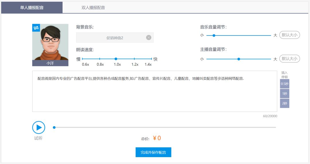Image resolution: width=310 pixels, height=164 pixels.
Task: Click the 主播音量调节 slider handle
Action: click(x=239, y=59)
